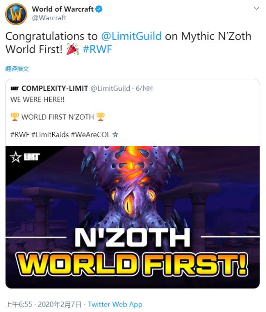
Task: Expand the tweet options chevron
Action: tap(257, 9)
